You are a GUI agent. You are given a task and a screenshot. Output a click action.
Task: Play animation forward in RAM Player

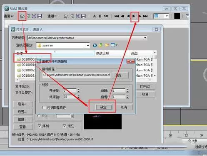pyautogui.click(x=134, y=16)
